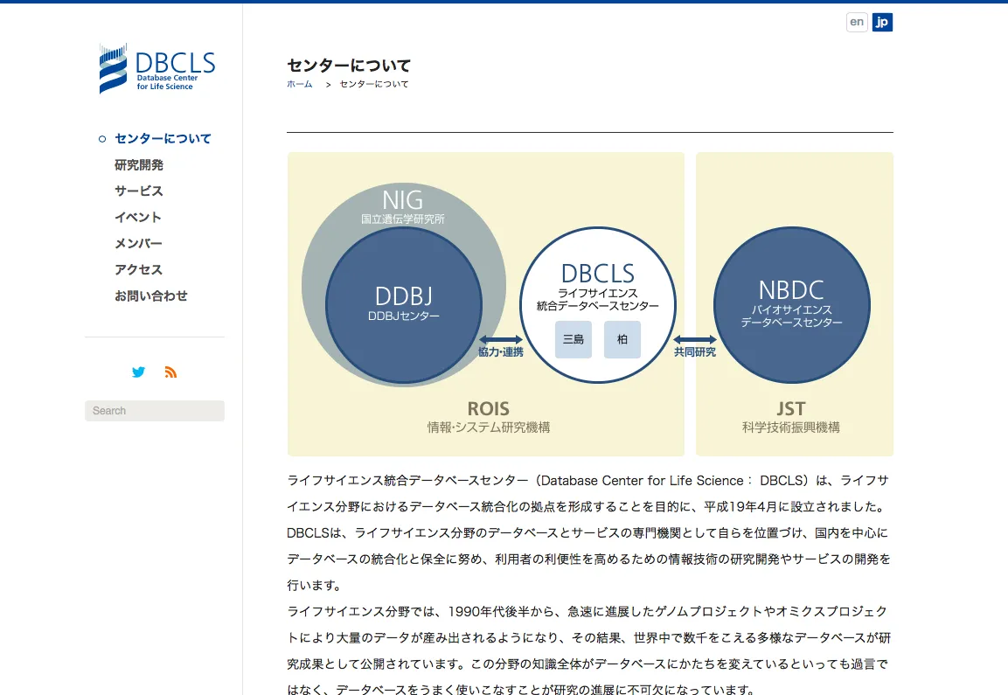The image size is (1008, 695).
Task: Open センターについて in the sidebar menu
Action: pyautogui.click(x=163, y=138)
